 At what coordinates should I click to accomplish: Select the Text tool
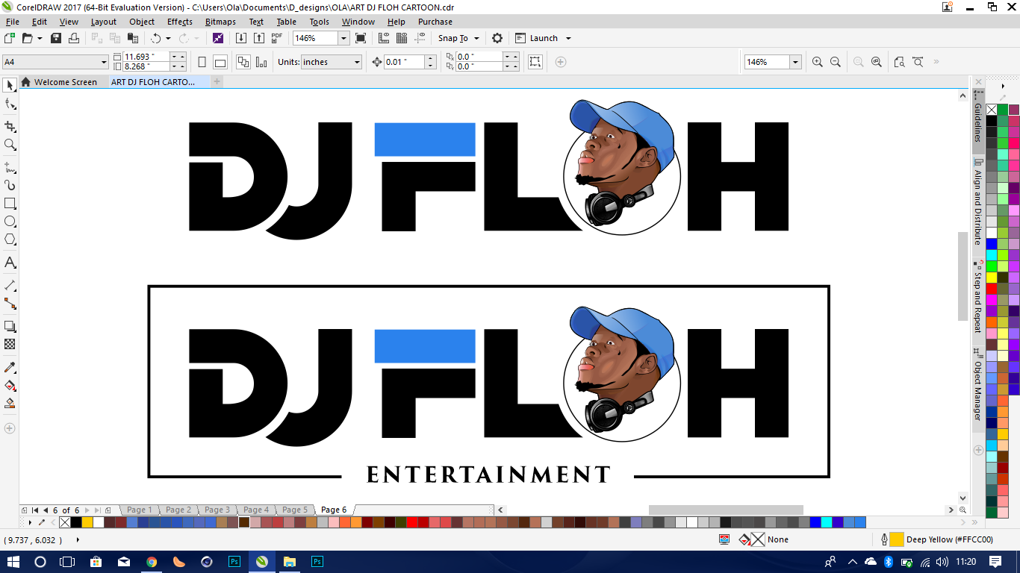pyautogui.click(x=10, y=262)
